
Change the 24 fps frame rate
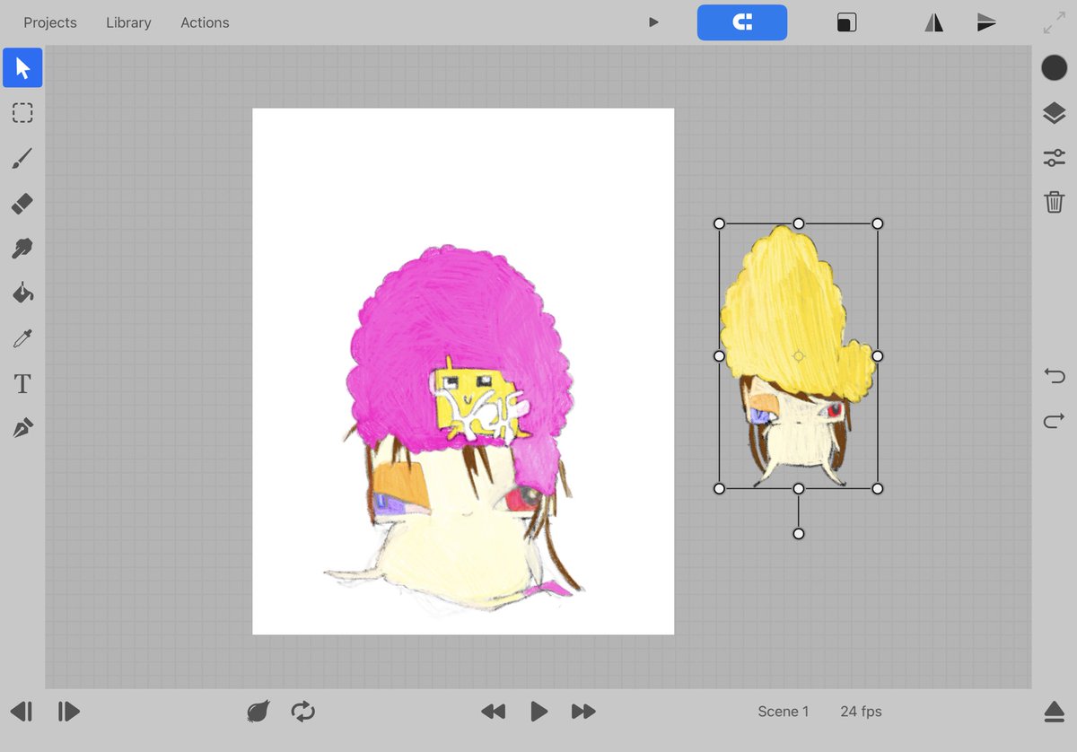click(x=862, y=712)
